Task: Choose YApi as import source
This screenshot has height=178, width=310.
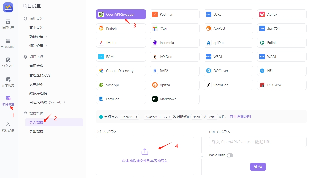Action: (x=175, y=28)
